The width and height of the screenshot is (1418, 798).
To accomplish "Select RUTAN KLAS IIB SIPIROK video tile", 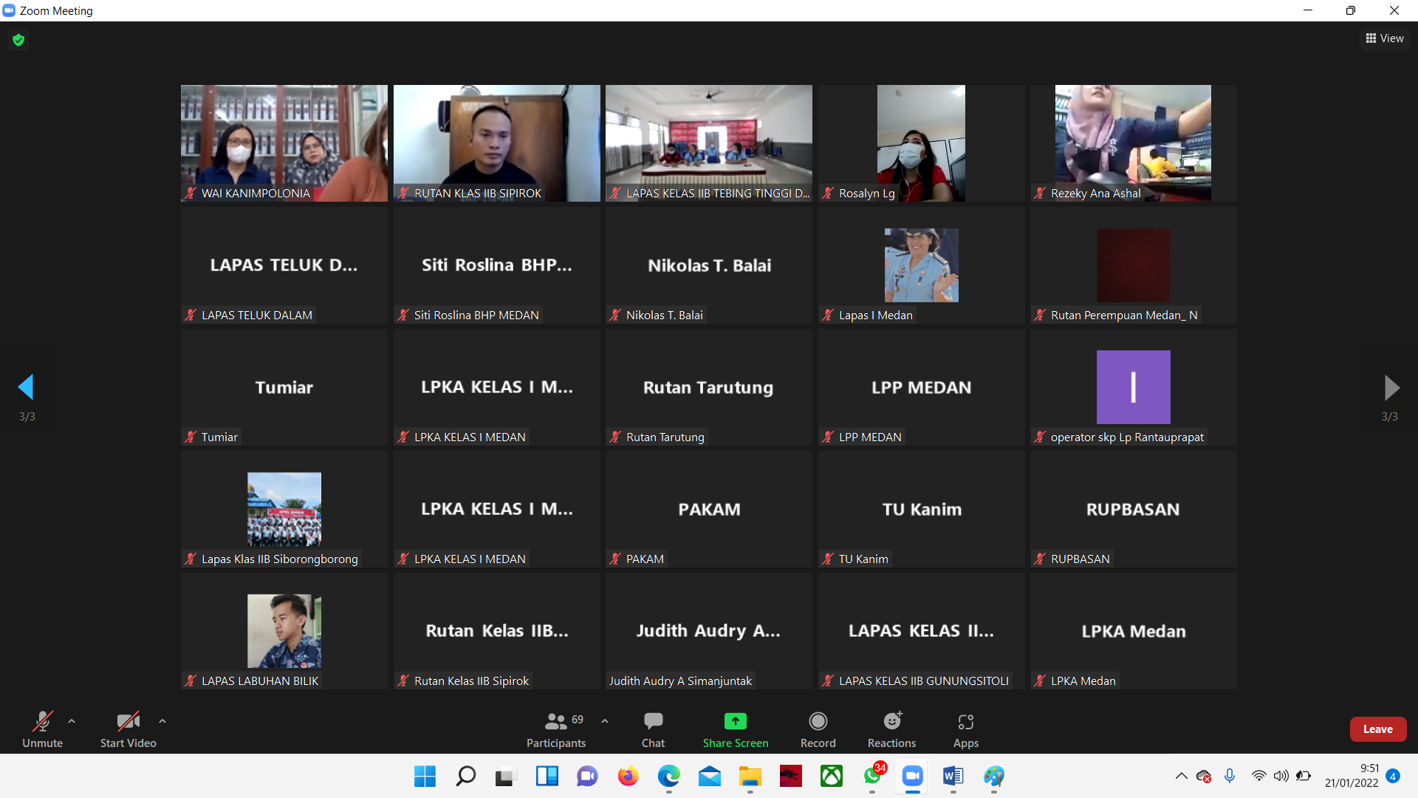I will pos(496,143).
